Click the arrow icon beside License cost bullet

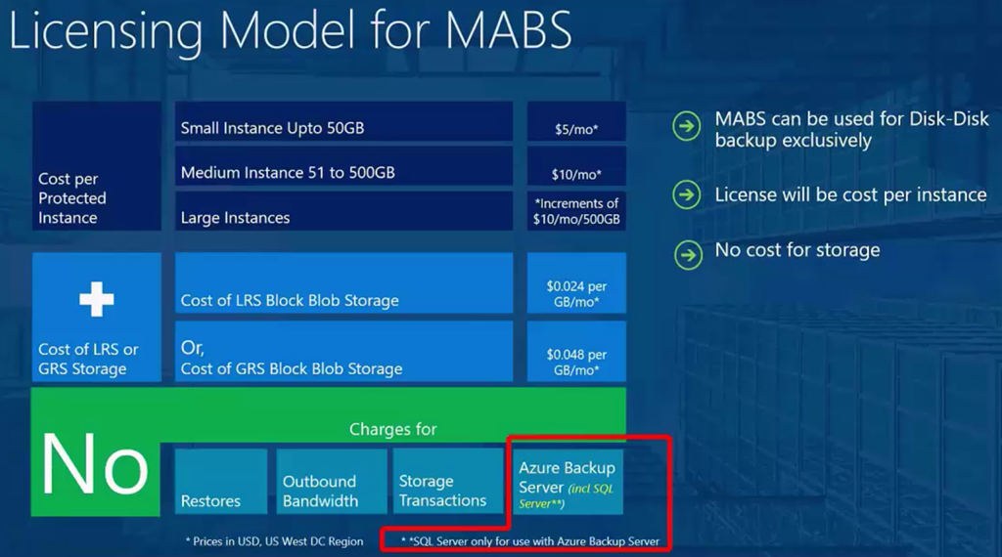tap(687, 194)
